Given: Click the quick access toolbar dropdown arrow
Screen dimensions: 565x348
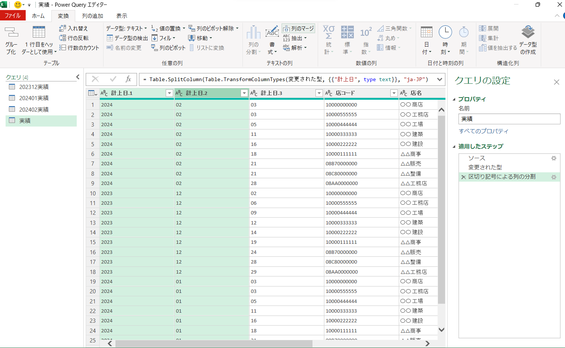Looking at the screenshot, I should pyautogui.click(x=29, y=5).
